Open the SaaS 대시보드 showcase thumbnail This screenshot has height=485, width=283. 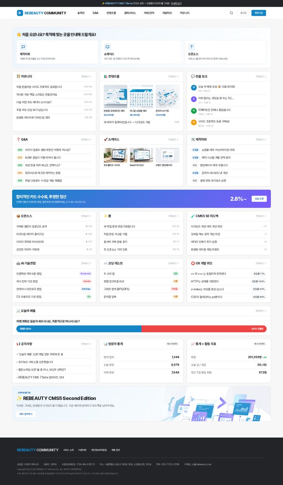coord(141,155)
